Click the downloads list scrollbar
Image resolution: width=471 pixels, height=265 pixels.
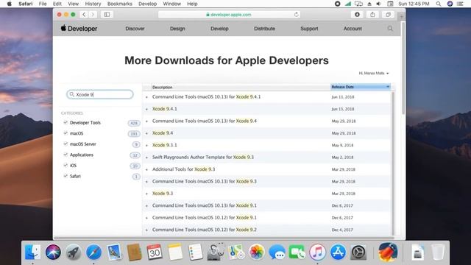click(393, 163)
